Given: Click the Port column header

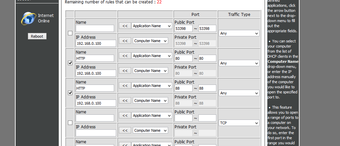Looking at the screenshot, I should [195, 15].
